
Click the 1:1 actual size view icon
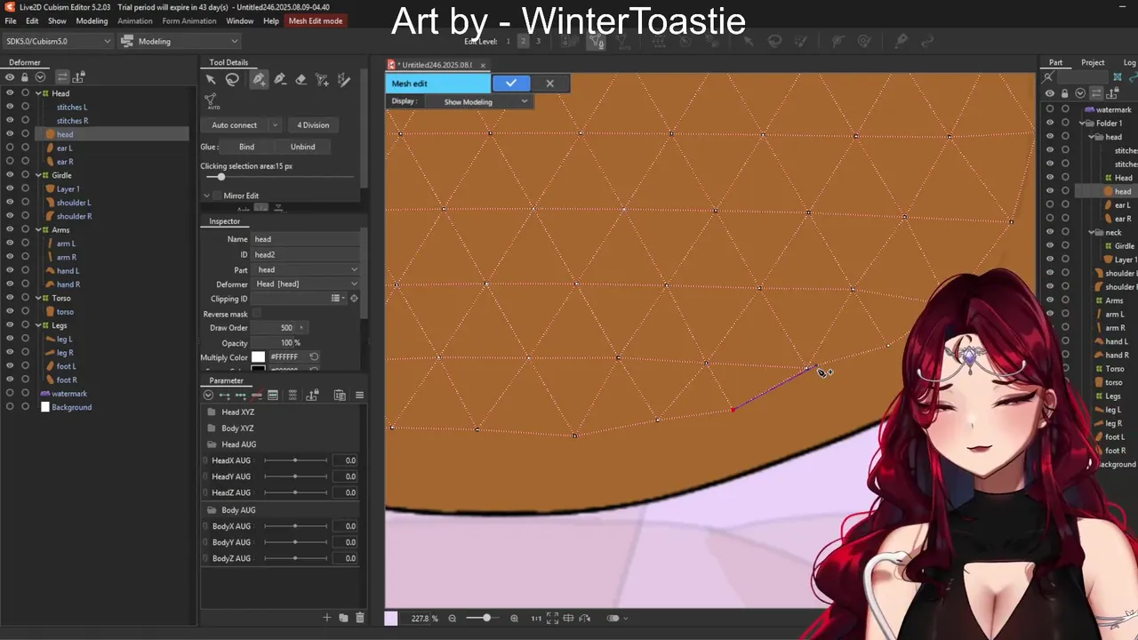coord(536,618)
